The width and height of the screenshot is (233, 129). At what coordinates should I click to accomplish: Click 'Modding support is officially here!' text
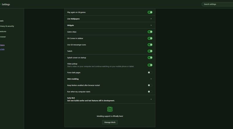pyautogui.click(x=110, y=116)
